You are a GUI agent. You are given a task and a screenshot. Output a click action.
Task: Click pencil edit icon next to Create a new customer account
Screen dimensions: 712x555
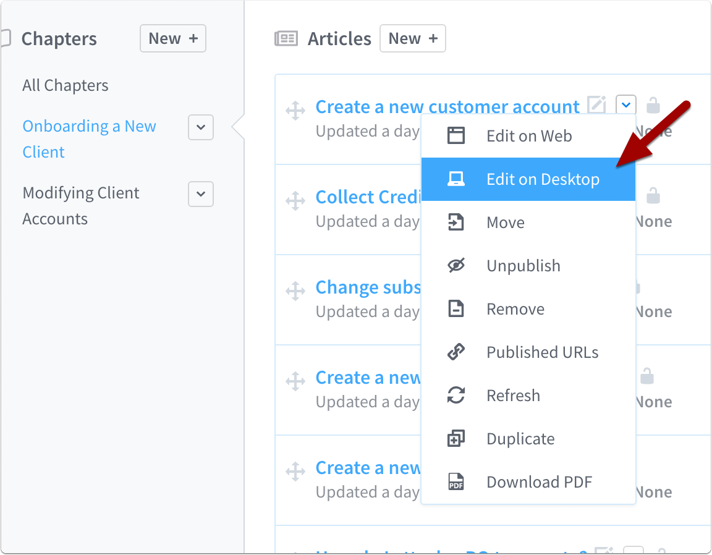596,105
